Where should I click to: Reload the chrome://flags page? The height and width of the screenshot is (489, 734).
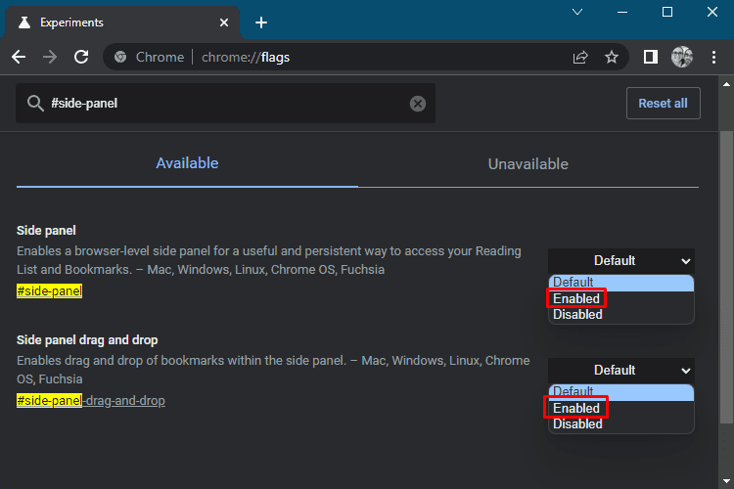(81, 57)
